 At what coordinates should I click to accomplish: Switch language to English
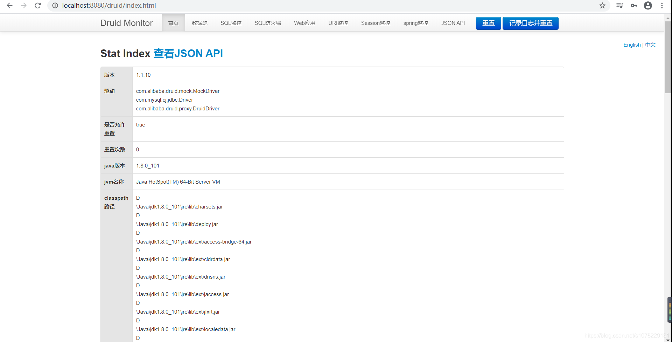coord(632,45)
